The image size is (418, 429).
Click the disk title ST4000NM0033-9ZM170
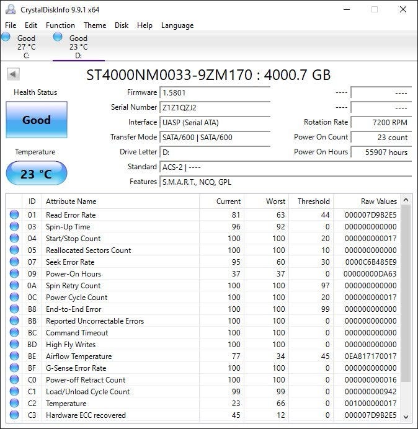pos(169,74)
